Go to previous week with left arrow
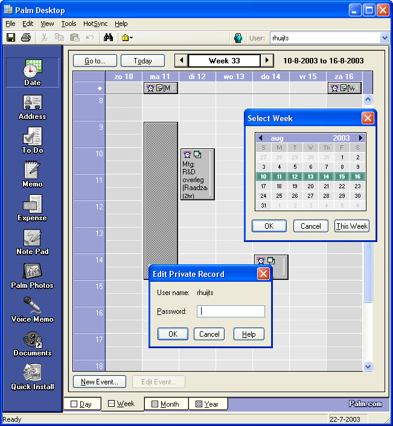 (x=181, y=60)
